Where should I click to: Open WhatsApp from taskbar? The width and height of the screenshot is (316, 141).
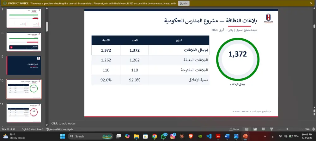(x=164, y=136)
